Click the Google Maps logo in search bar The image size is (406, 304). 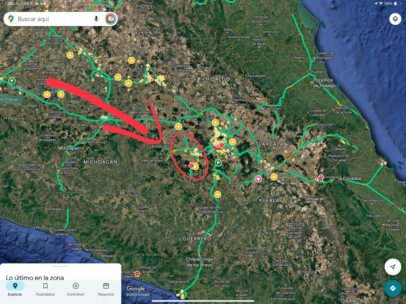(11, 19)
